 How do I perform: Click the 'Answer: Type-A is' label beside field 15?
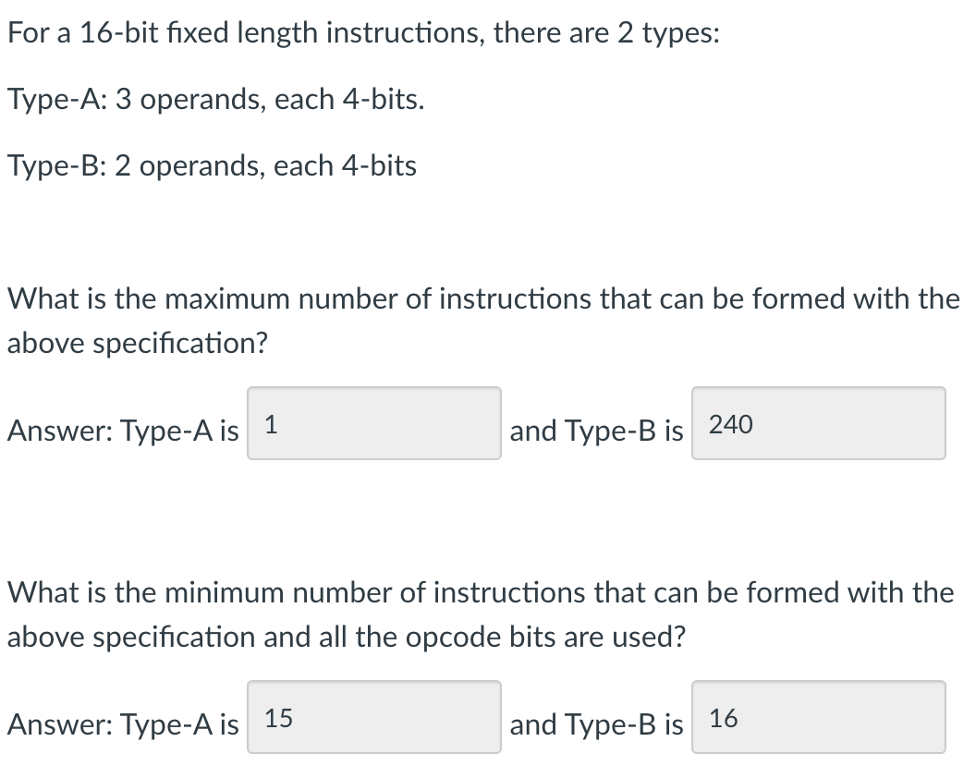coord(123,724)
